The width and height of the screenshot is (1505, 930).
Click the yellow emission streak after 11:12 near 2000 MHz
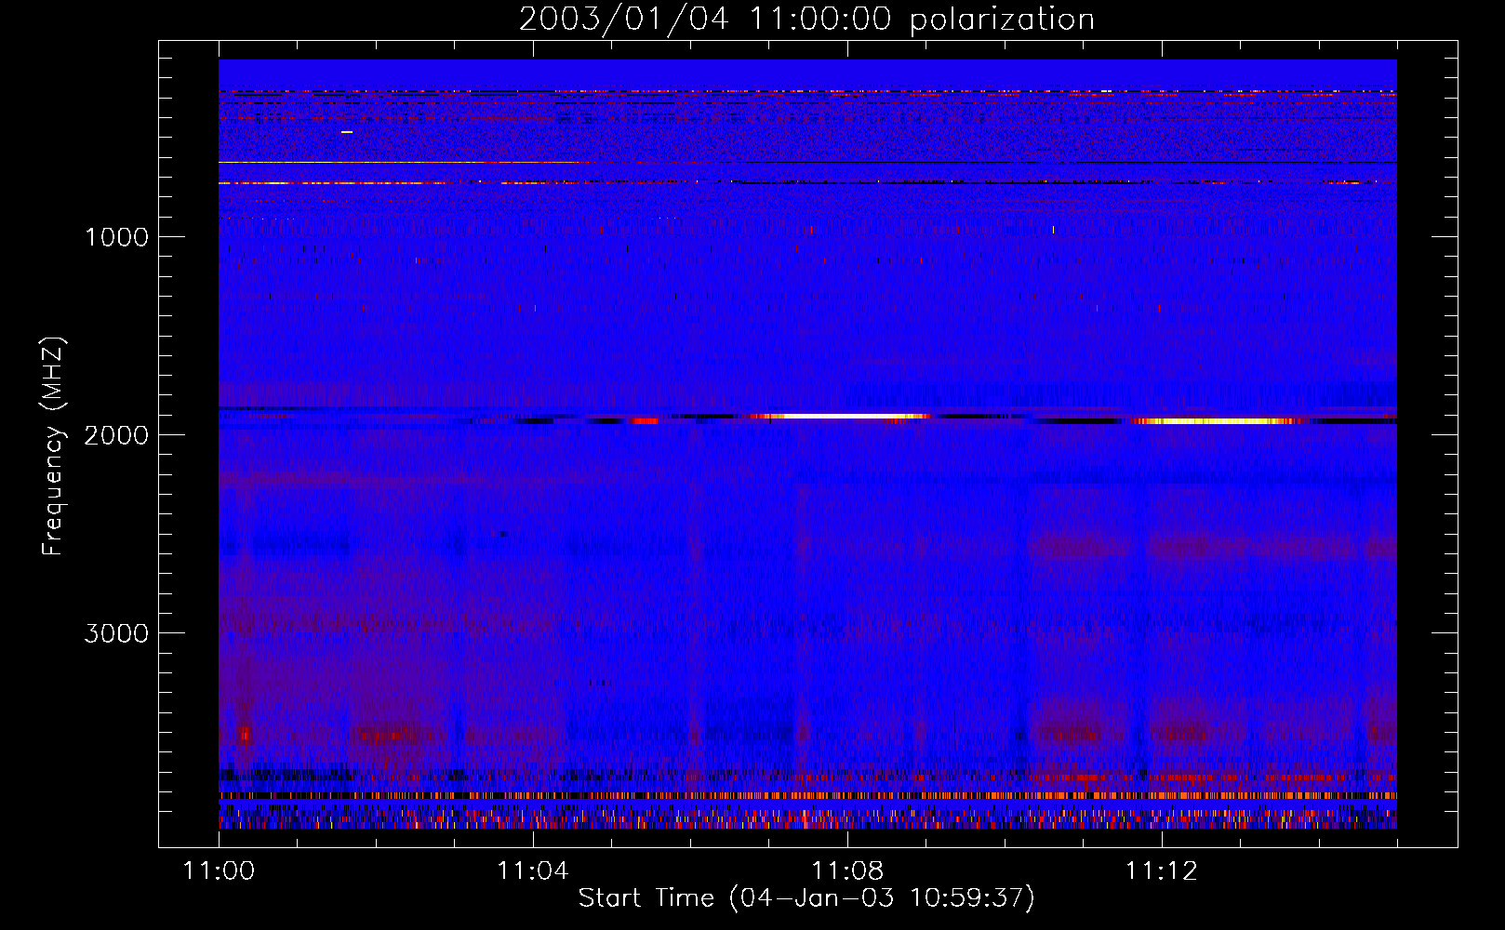1214,421
